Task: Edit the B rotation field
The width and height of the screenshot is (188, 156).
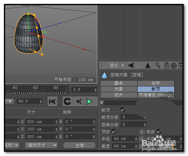Action: [78, 137]
